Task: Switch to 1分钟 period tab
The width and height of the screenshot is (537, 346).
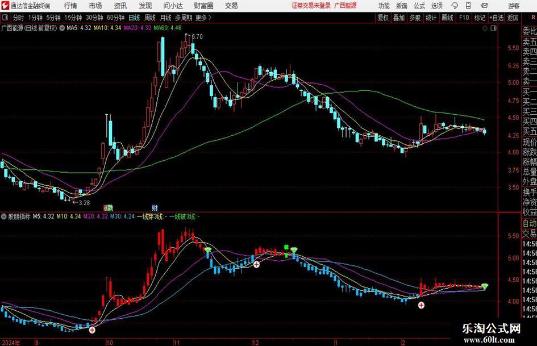Action: [x=35, y=18]
